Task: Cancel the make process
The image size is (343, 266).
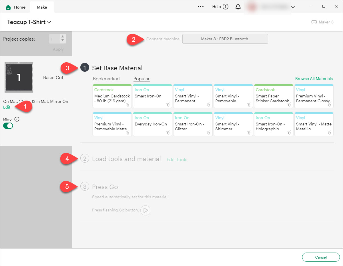Action: 321,257
